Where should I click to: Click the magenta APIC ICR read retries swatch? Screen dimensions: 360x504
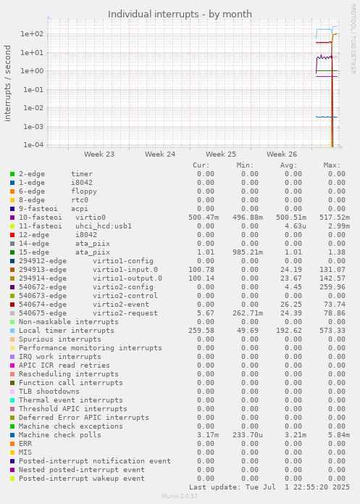(x=12, y=365)
